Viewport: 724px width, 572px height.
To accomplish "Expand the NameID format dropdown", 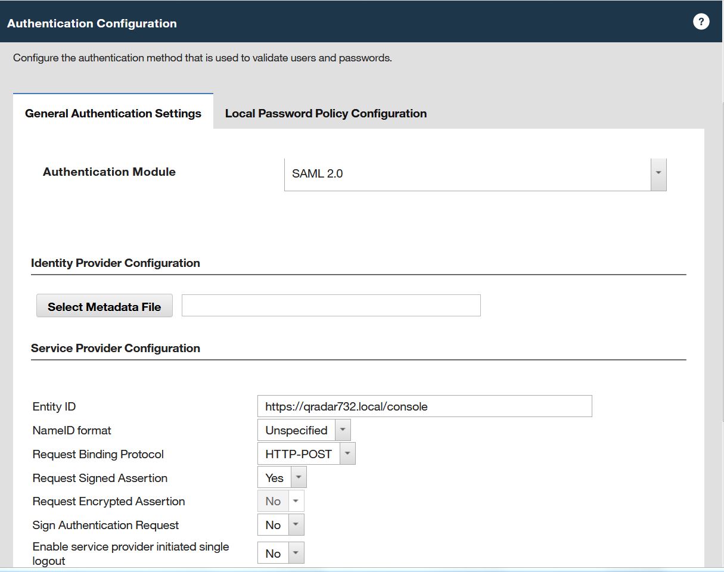I will tap(304, 430).
